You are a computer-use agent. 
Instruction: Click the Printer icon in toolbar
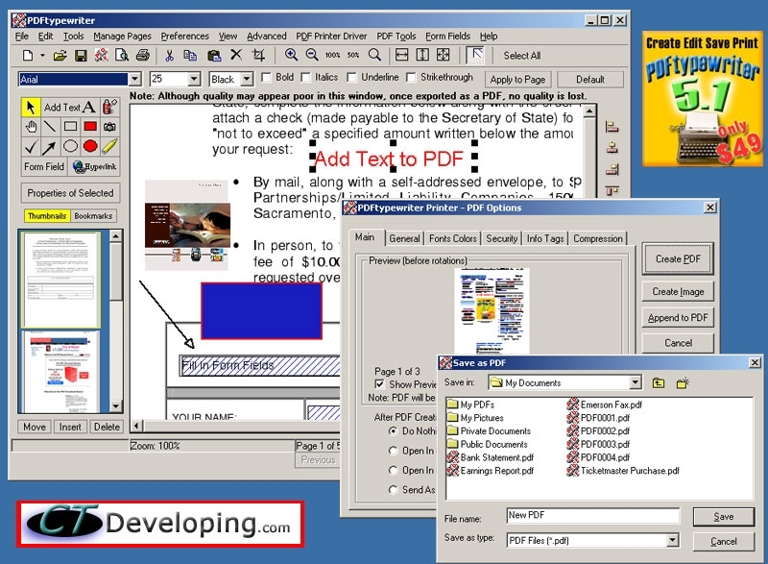click(142, 56)
